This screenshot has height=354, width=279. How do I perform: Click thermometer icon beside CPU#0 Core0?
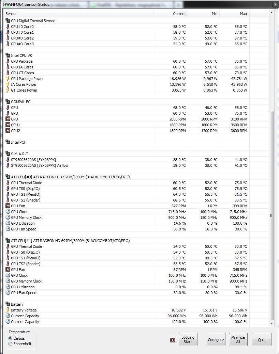pos(8,27)
